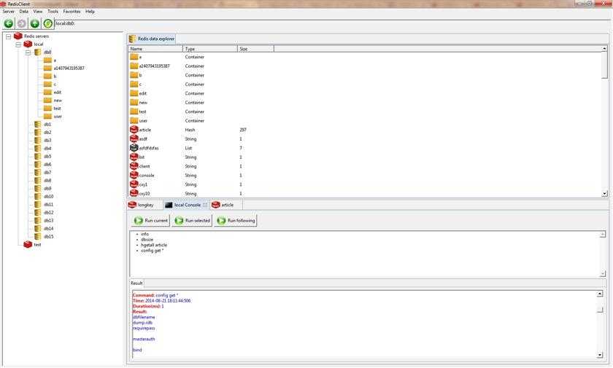Close the local Console tab with its X
This screenshot has width=613, height=368.
pos(205,205)
